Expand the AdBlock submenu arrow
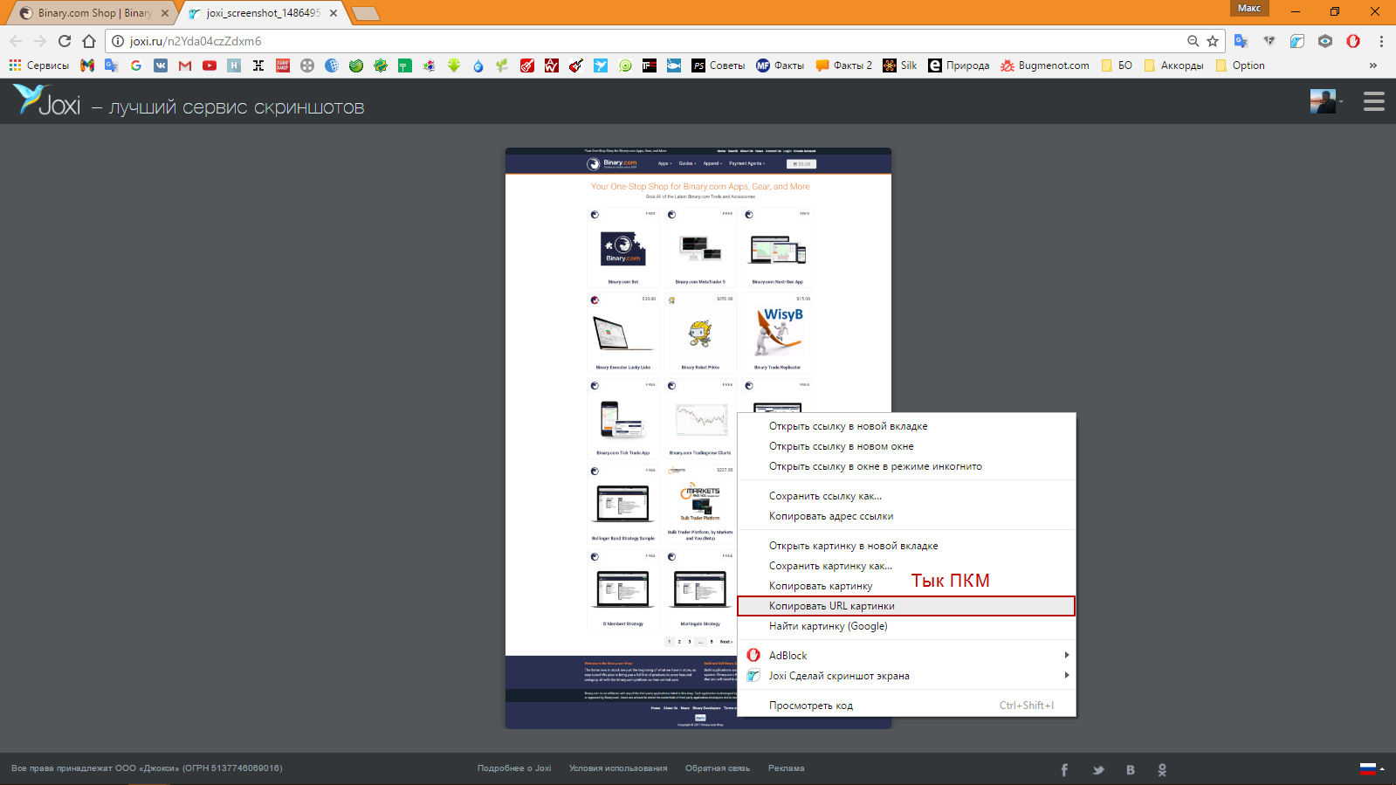 [1066, 655]
